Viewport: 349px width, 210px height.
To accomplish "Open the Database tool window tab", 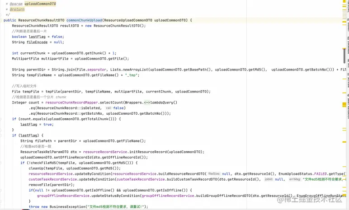I will pyautogui.click(x=348, y=45).
